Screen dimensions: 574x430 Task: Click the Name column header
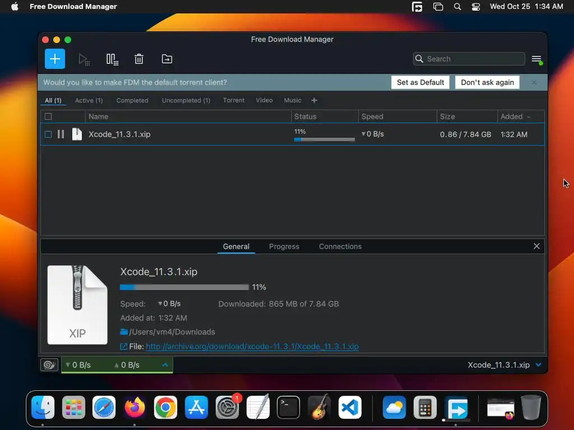coord(188,116)
